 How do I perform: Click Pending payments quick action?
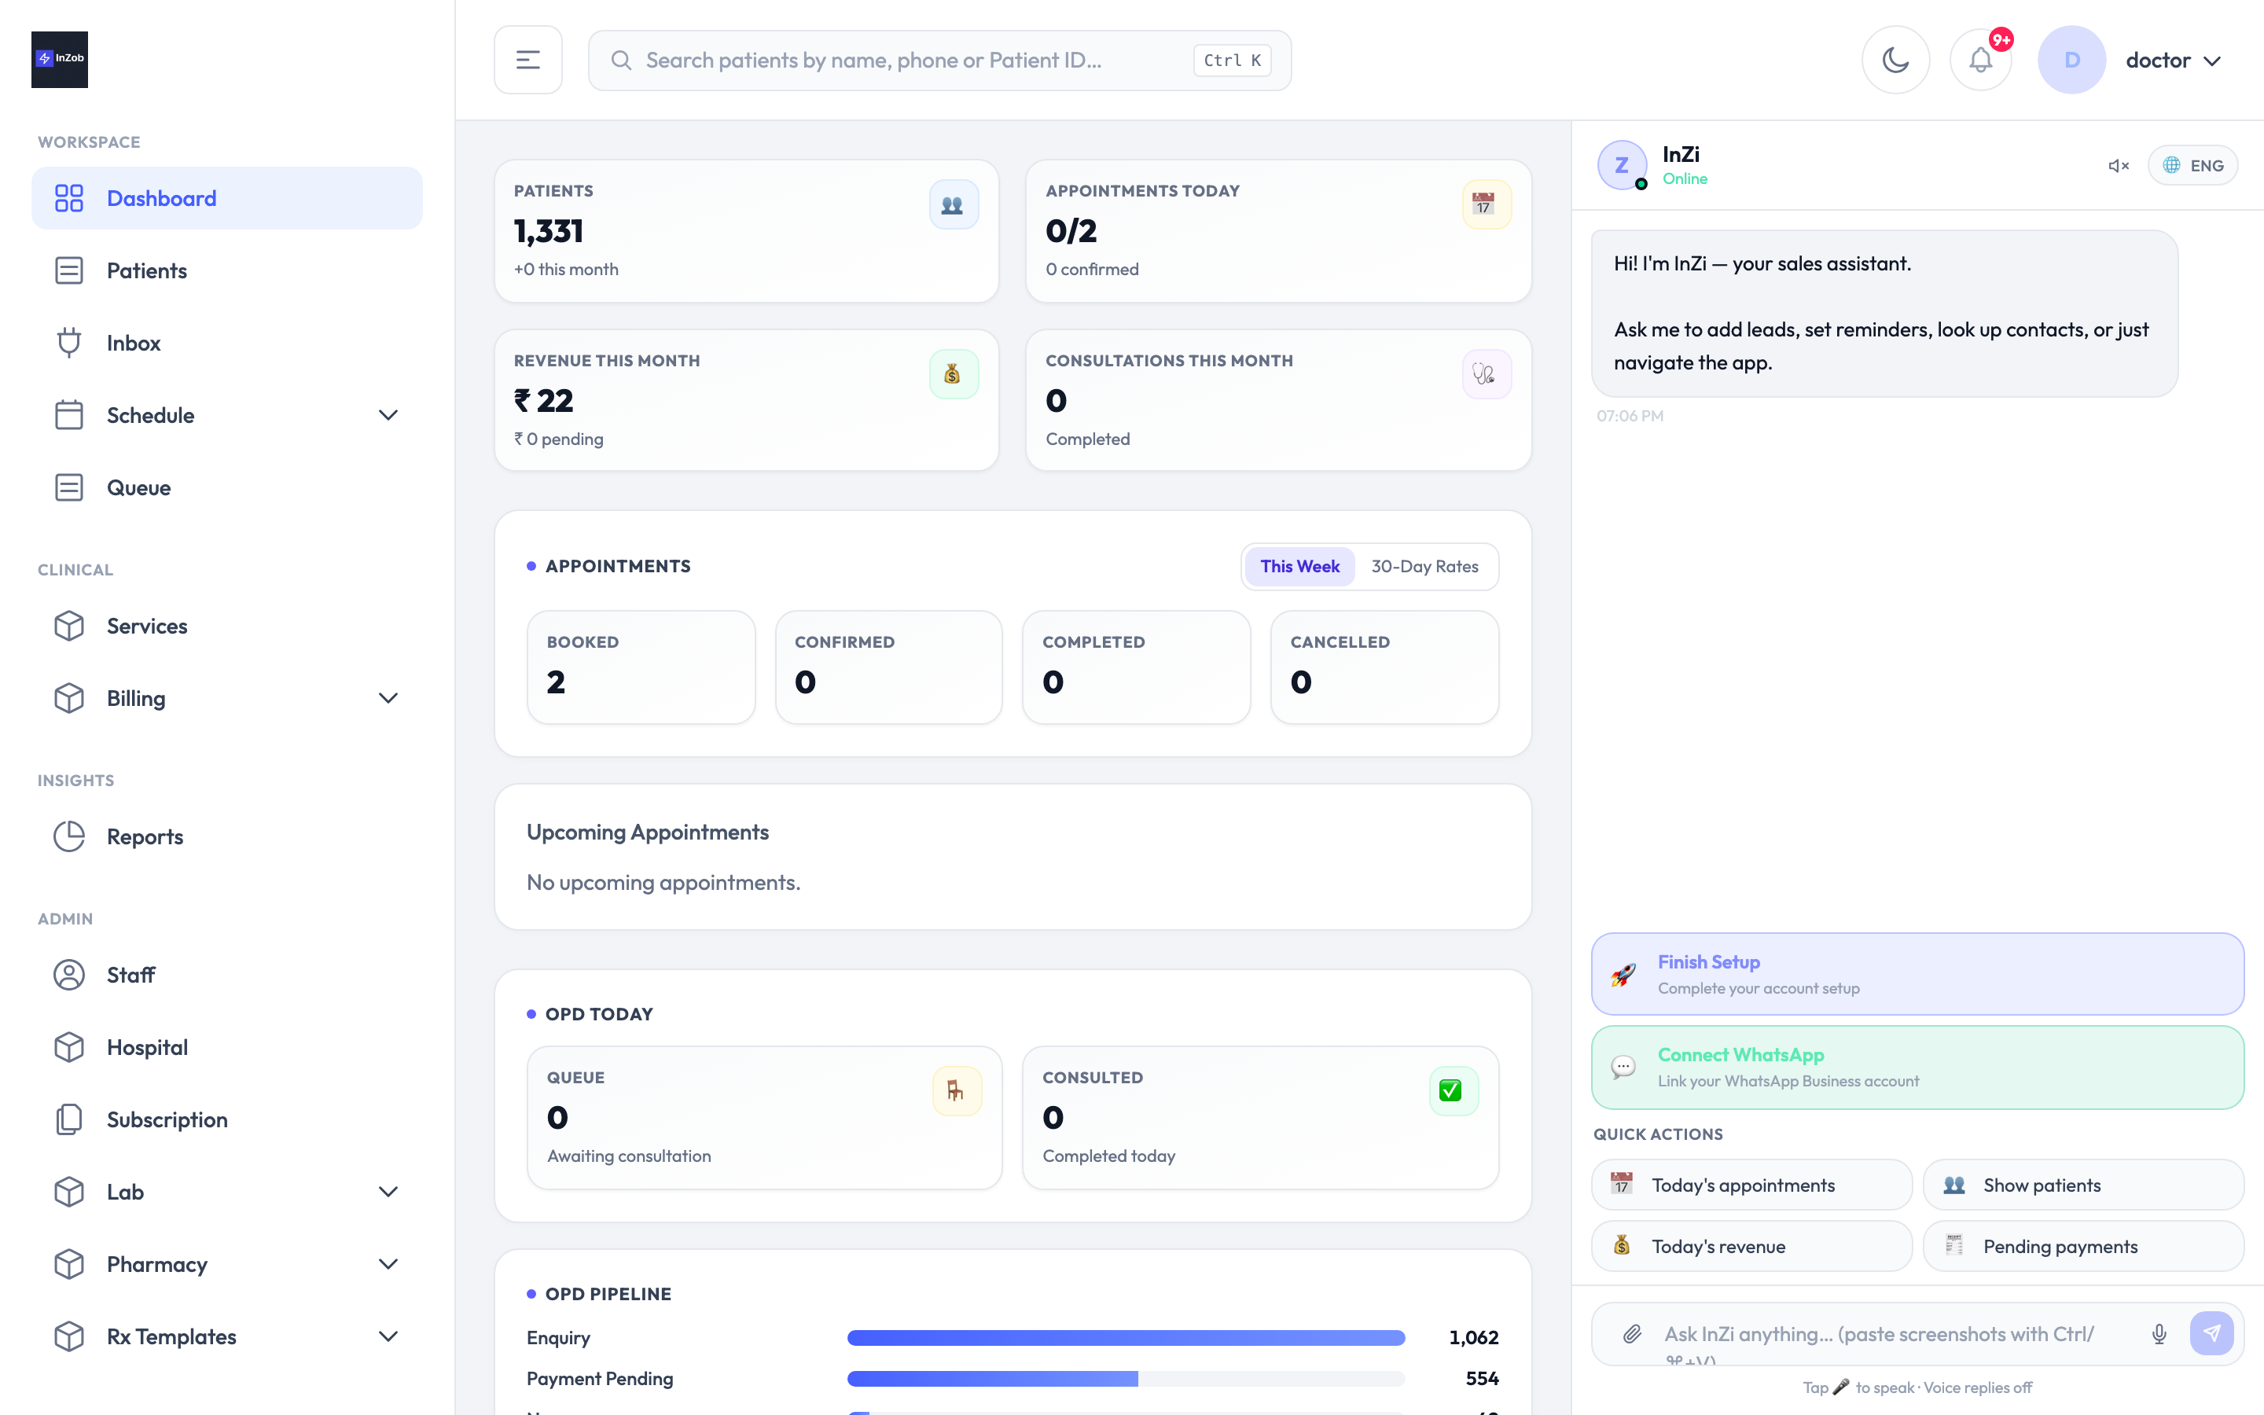pos(2082,1247)
